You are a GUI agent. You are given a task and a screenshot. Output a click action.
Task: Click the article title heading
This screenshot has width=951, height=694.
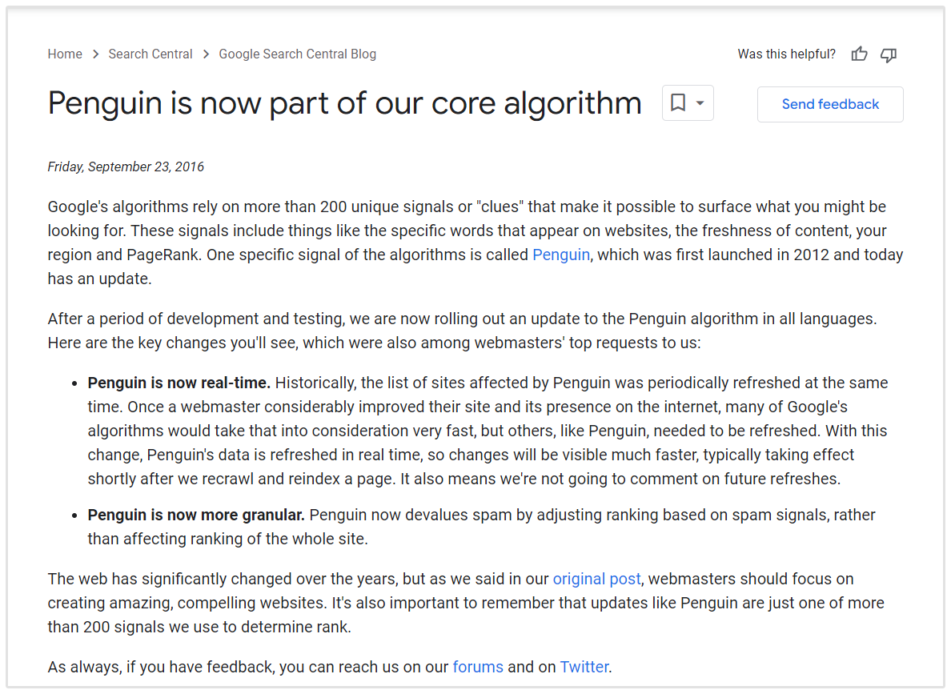pyautogui.click(x=344, y=103)
